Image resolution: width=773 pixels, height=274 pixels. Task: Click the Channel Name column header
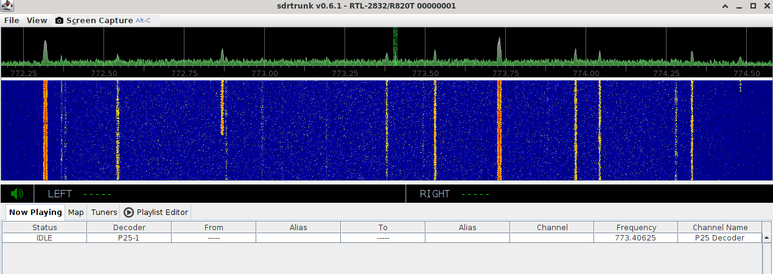[x=720, y=227]
